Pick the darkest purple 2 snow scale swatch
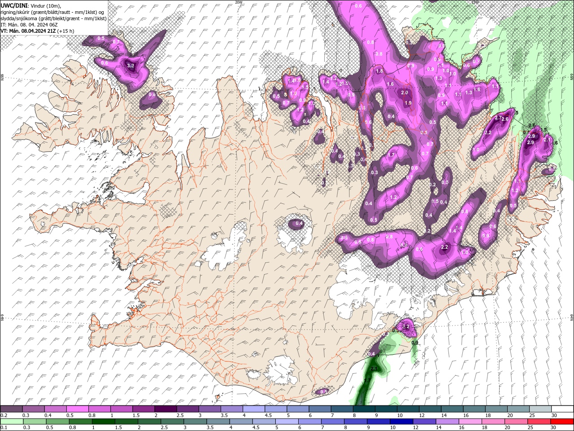This screenshot has width=574, height=431. point(165,409)
